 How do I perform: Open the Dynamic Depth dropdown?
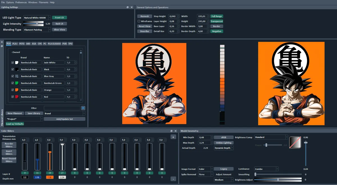[224, 148]
